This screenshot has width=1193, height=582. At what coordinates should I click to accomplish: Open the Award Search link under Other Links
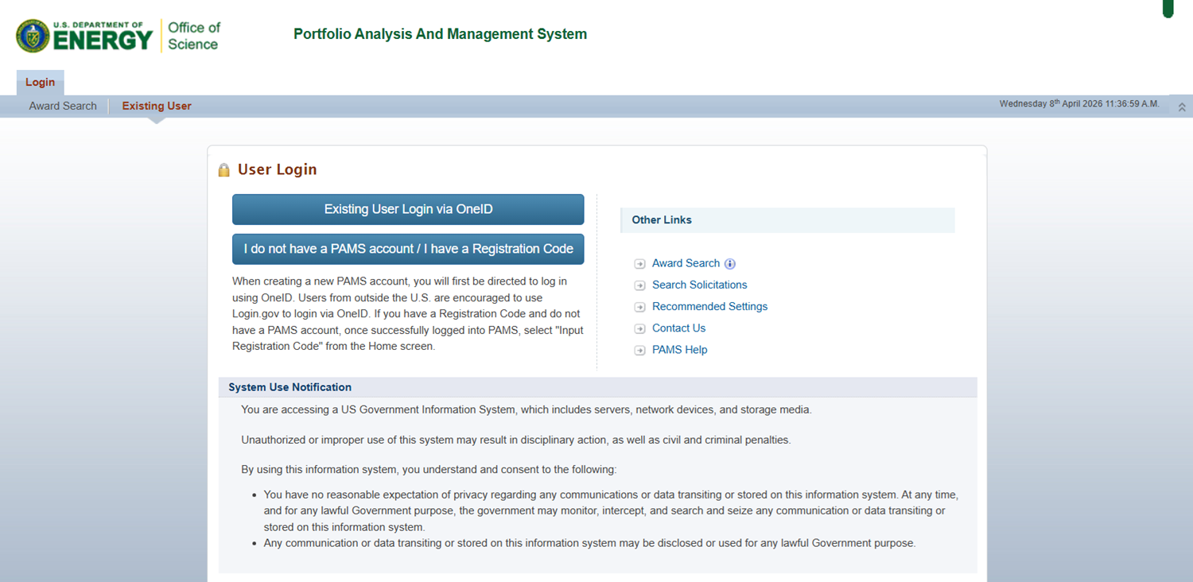[686, 263]
